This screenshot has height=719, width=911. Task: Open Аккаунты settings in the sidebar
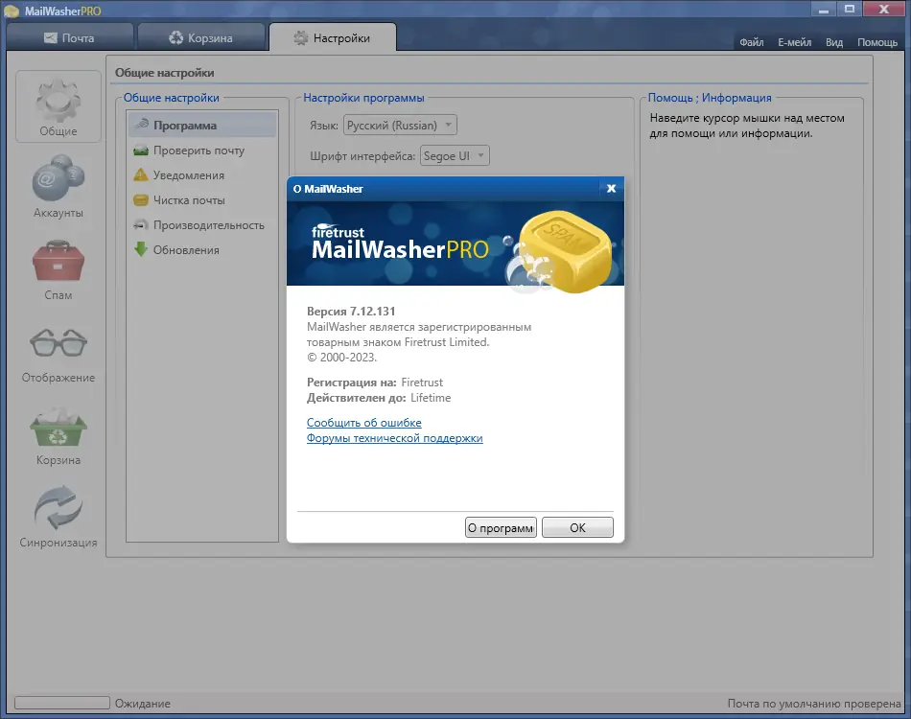58,186
